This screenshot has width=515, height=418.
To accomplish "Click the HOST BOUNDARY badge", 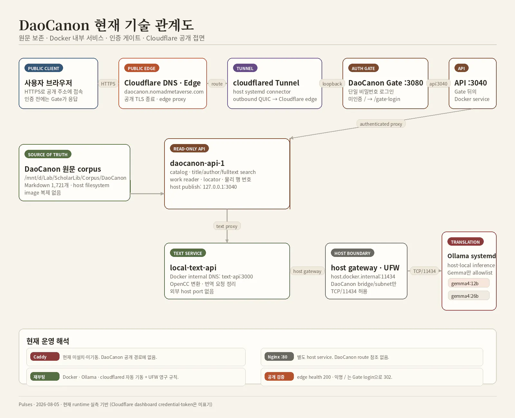I will [352, 253].
